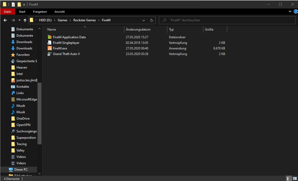Open Gespeicherte S item in sidebar

tap(27, 61)
